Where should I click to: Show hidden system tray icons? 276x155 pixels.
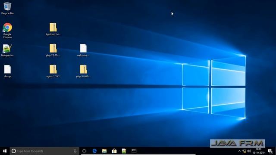(239, 151)
